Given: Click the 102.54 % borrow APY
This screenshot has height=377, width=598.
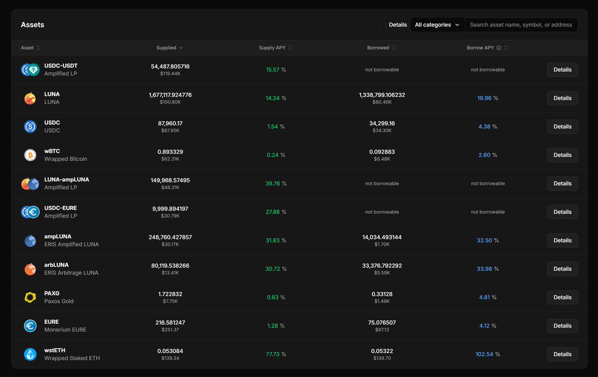Looking at the screenshot, I should (x=487, y=354).
